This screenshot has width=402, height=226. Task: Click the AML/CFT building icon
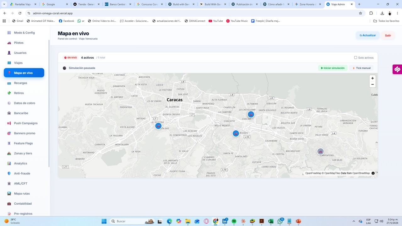tap(9, 183)
